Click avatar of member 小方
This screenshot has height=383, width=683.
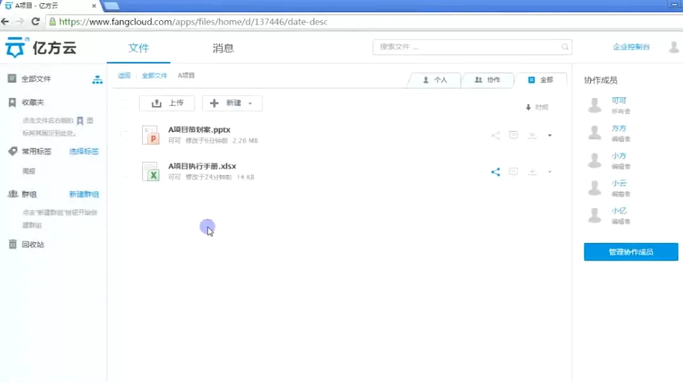(x=595, y=160)
